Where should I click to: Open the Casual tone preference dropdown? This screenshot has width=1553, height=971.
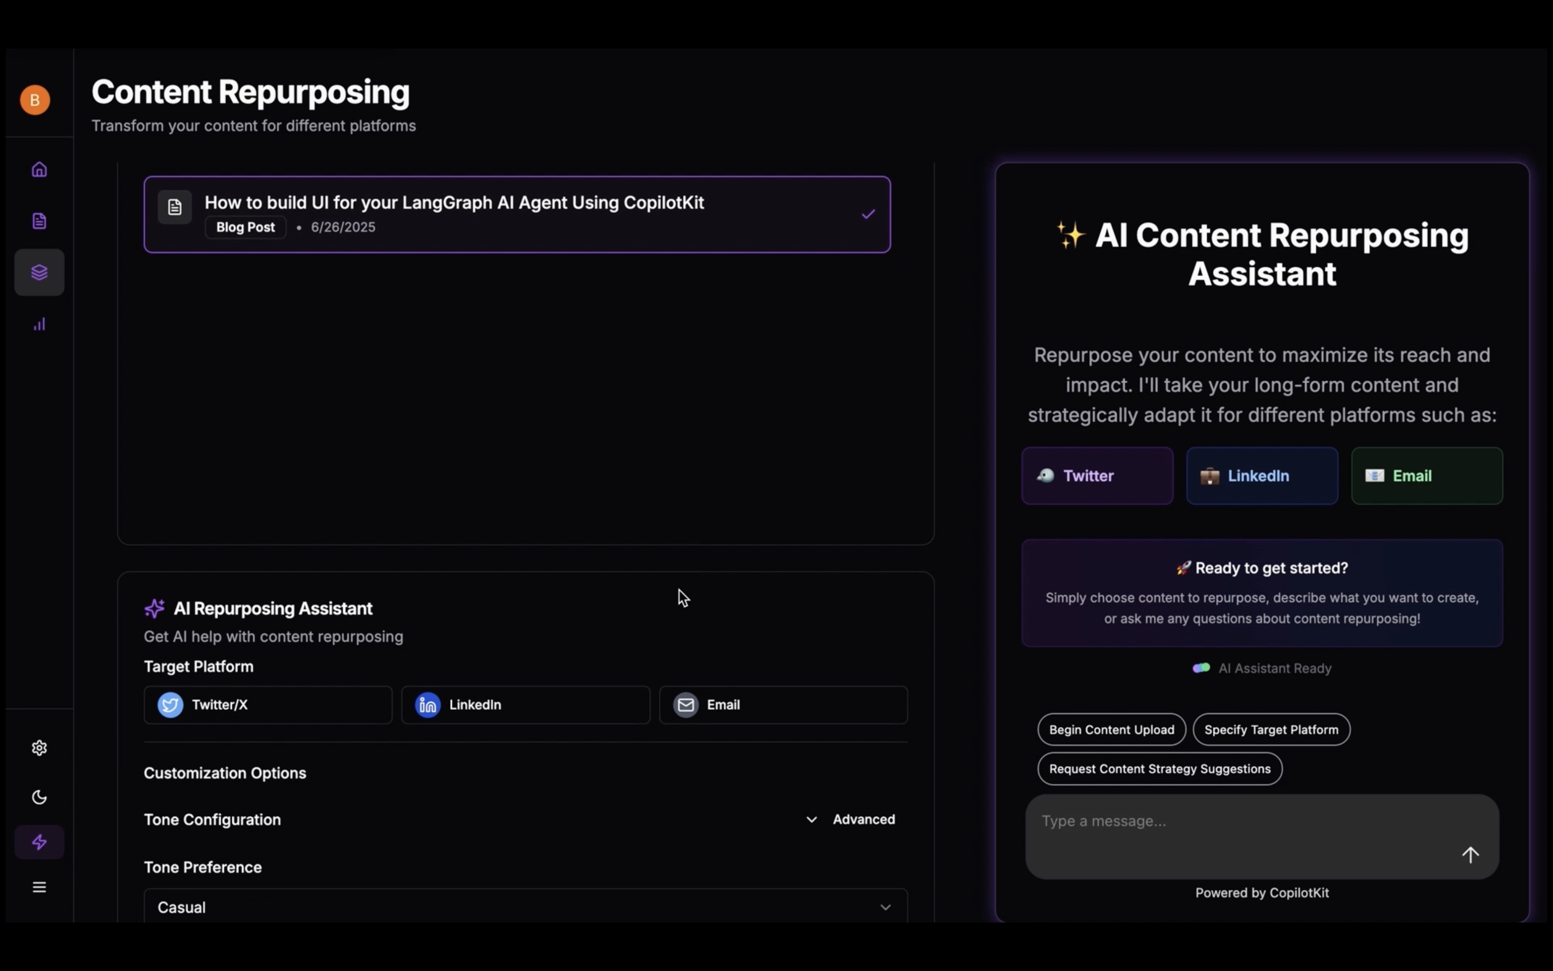[525, 907]
